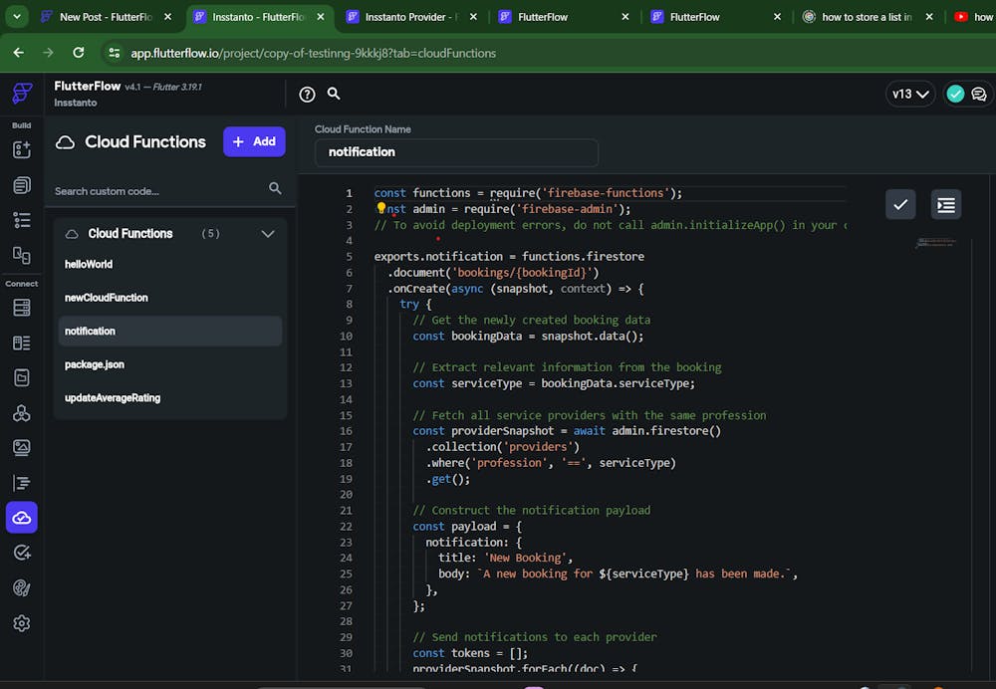Click the lightbulb quick-fix icon on line 2

[x=380, y=209]
